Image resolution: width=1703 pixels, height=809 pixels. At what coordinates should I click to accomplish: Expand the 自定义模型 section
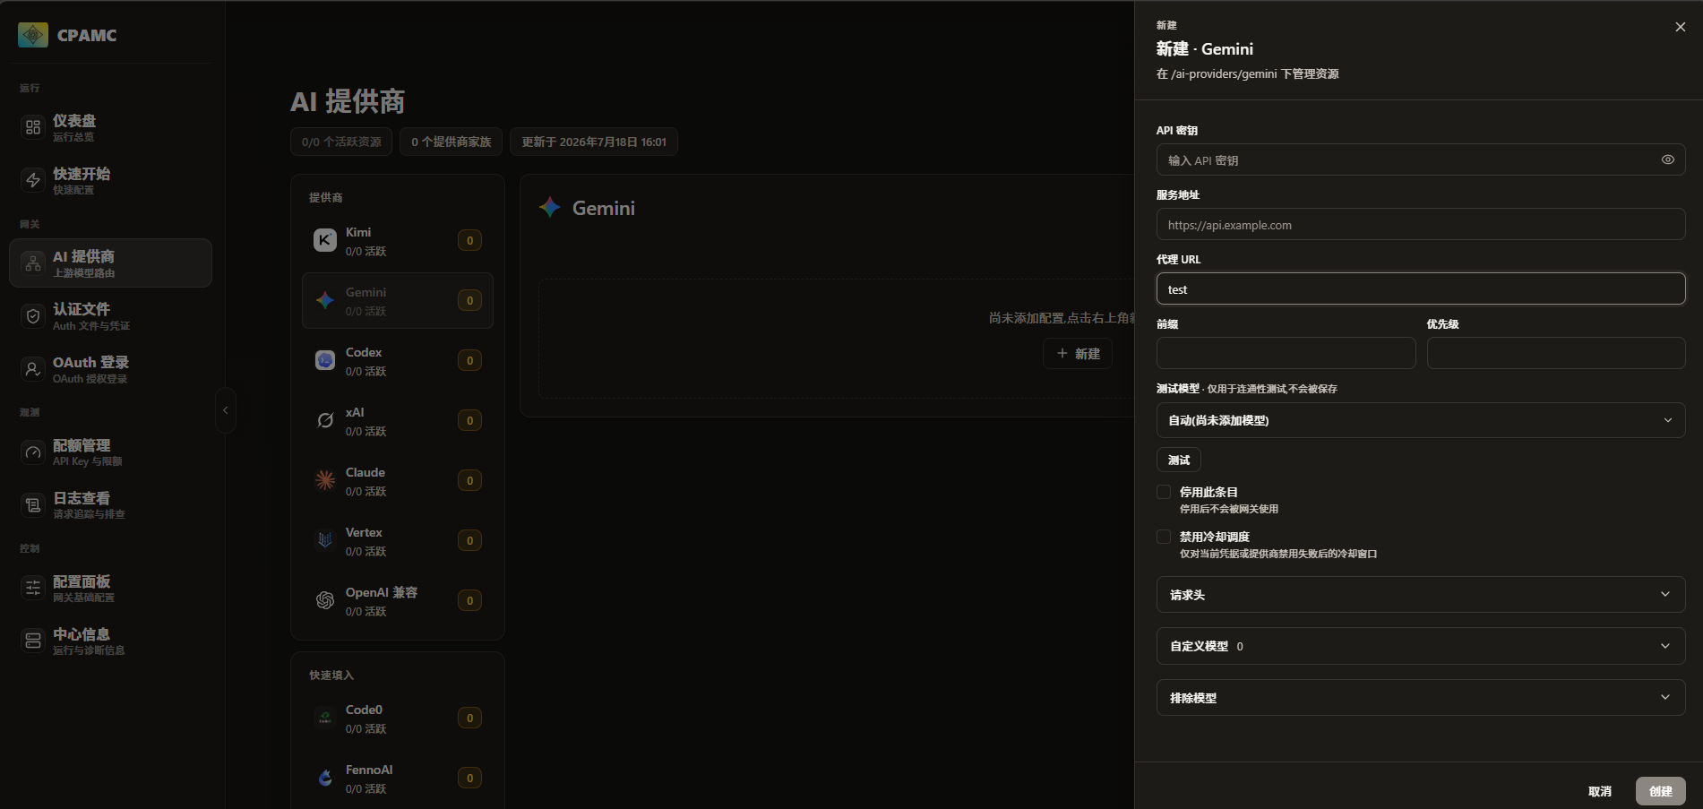[x=1421, y=646]
